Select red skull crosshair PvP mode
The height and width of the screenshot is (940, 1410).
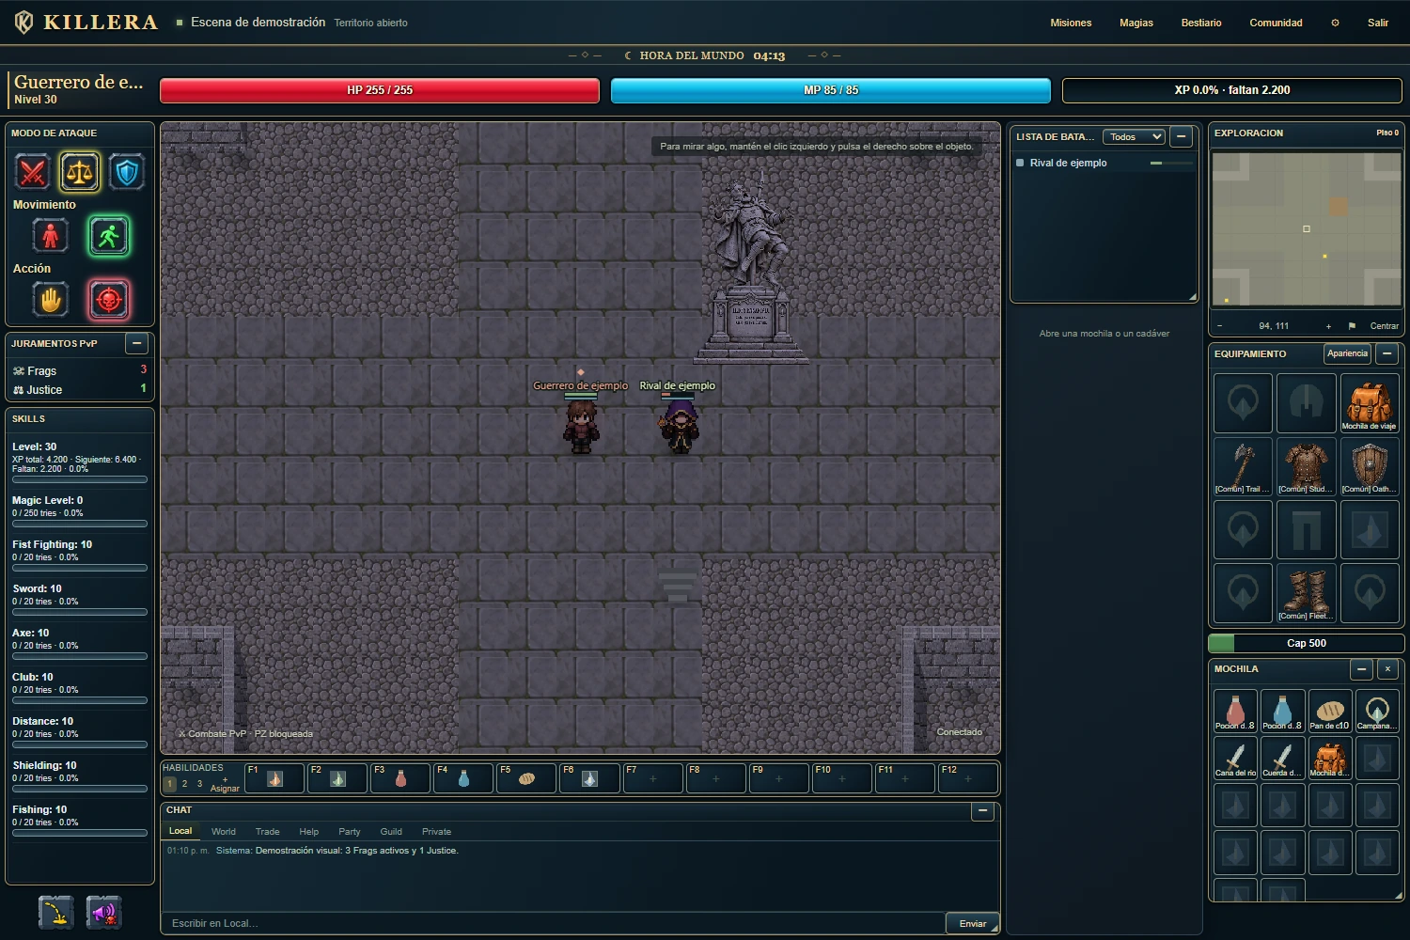pos(109,300)
